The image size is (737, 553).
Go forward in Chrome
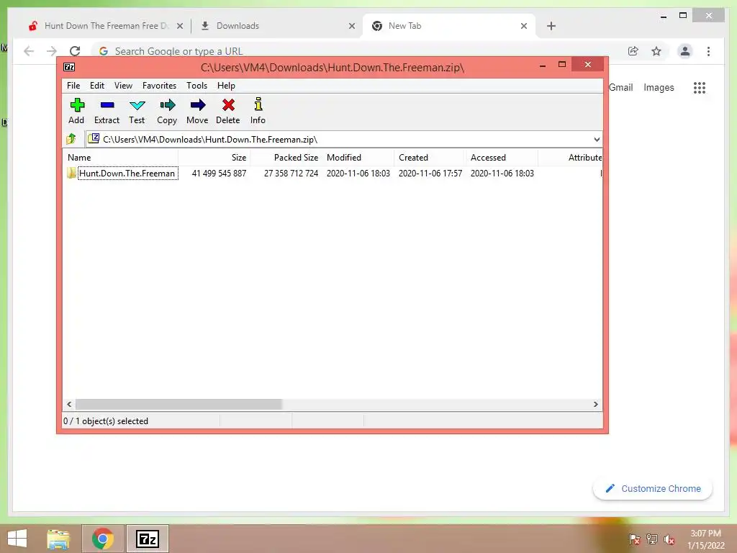pos(52,51)
